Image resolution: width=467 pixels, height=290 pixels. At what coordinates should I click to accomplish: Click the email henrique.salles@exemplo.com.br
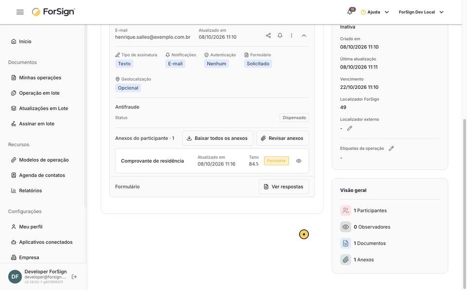(153, 37)
